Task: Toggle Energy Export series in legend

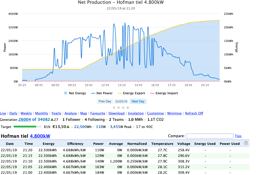Action: (131, 93)
